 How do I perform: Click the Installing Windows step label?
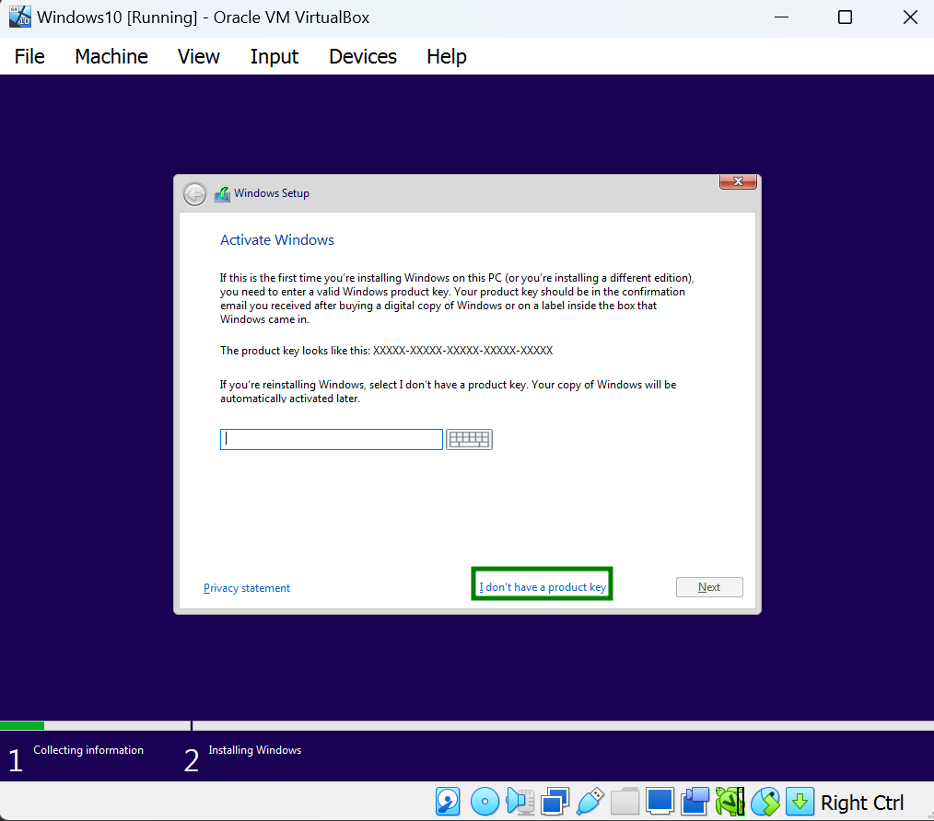255,750
